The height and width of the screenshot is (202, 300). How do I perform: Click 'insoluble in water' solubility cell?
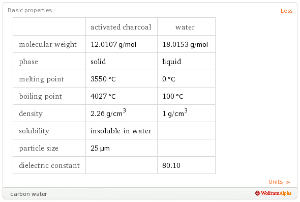122,131
